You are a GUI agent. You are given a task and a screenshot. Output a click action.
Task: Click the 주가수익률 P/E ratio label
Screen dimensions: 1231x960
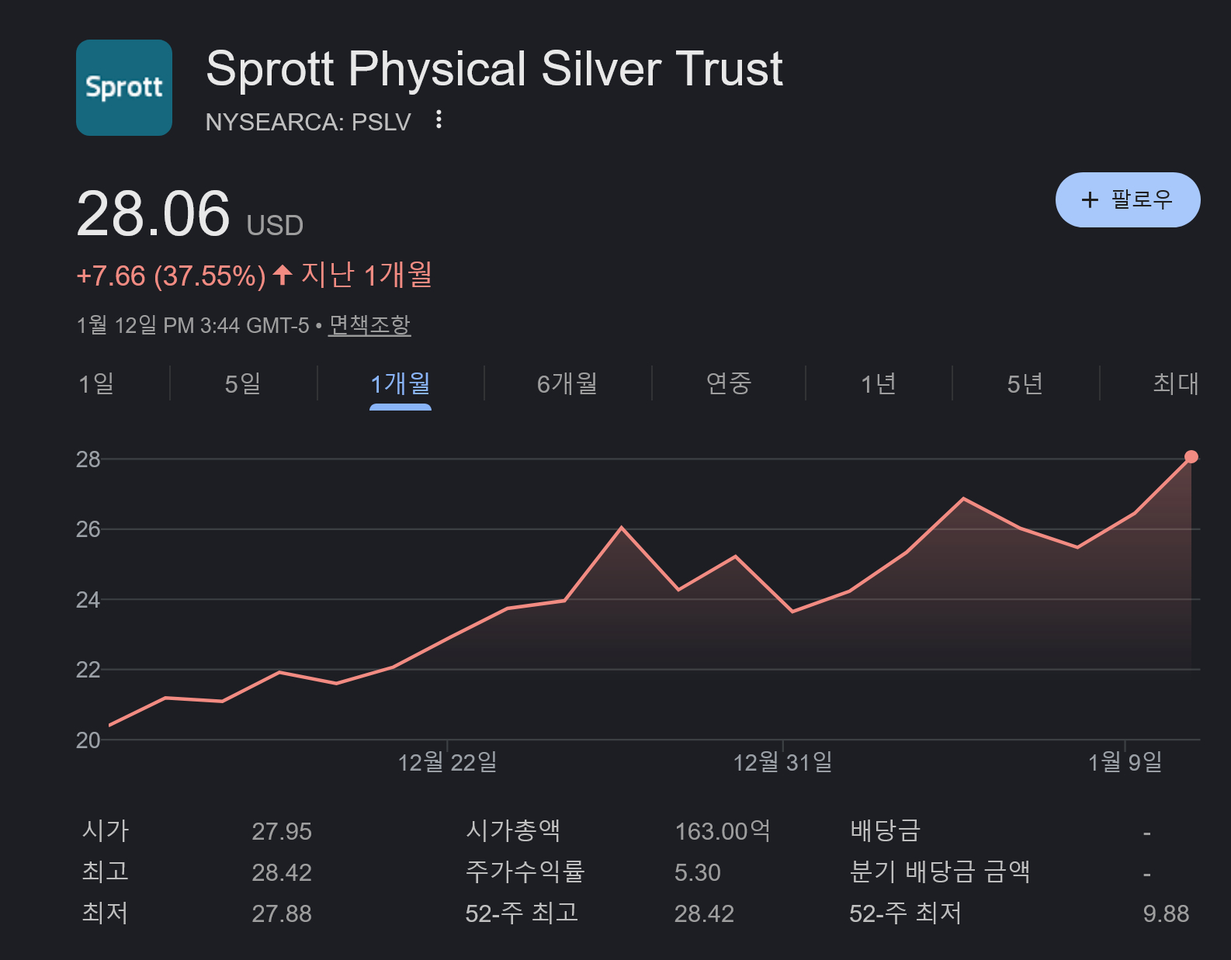coord(525,872)
